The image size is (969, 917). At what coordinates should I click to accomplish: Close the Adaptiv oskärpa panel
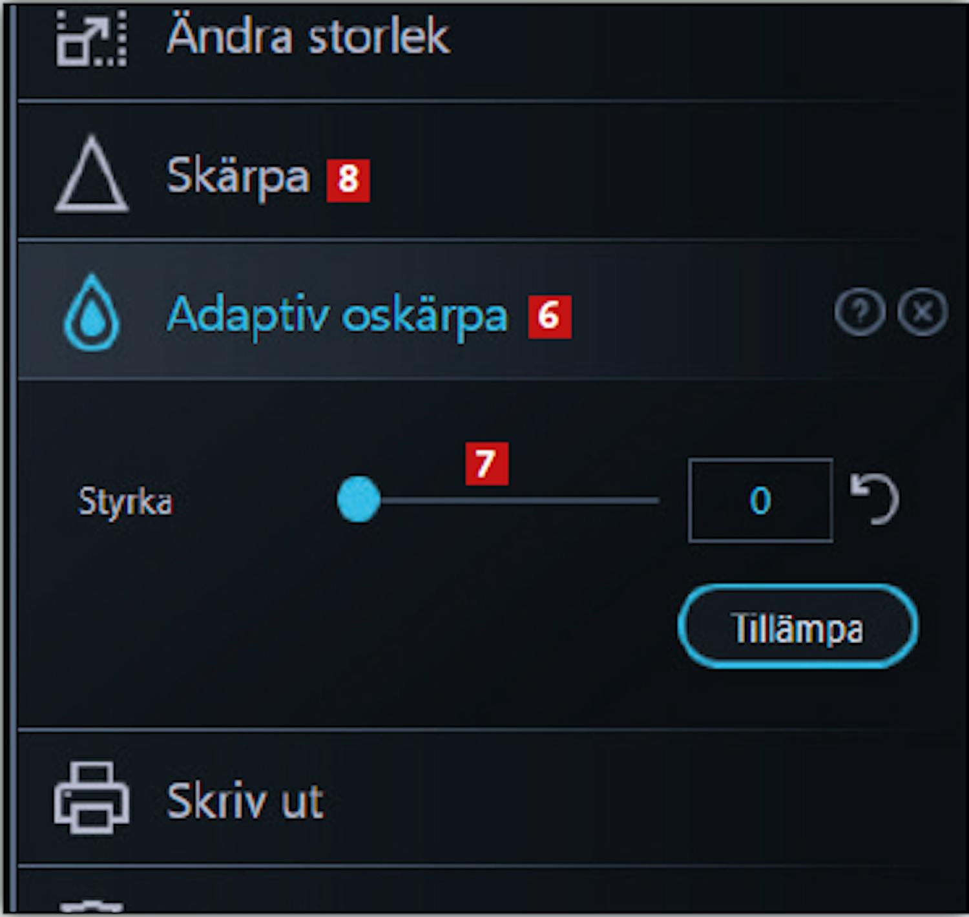pos(922,312)
